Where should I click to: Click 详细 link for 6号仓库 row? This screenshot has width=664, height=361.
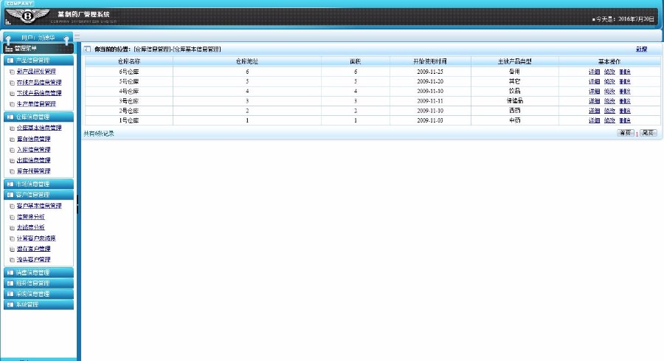(594, 72)
